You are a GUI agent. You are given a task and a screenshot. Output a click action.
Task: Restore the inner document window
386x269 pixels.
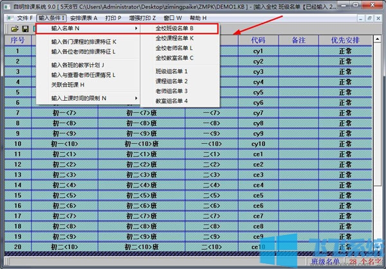pos(369,18)
